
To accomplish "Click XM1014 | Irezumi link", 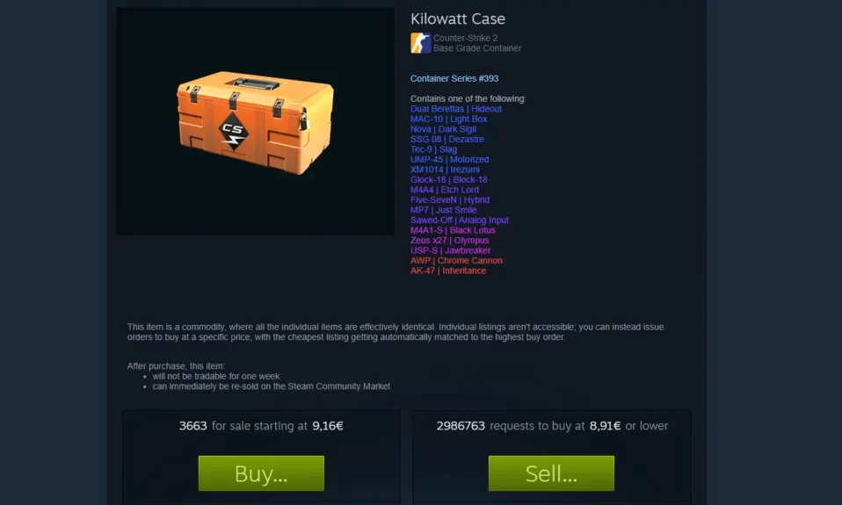I will [445, 170].
